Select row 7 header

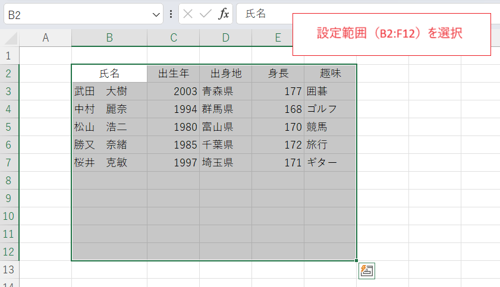tap(10, 163)
